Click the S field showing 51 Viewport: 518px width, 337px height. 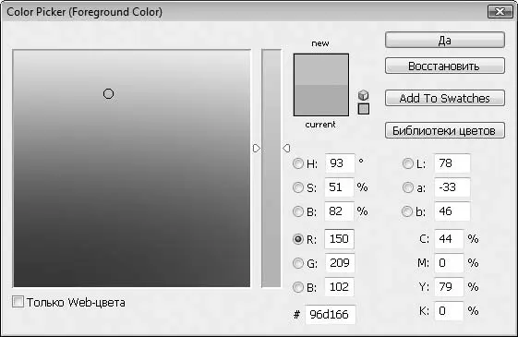coord(339,187)
